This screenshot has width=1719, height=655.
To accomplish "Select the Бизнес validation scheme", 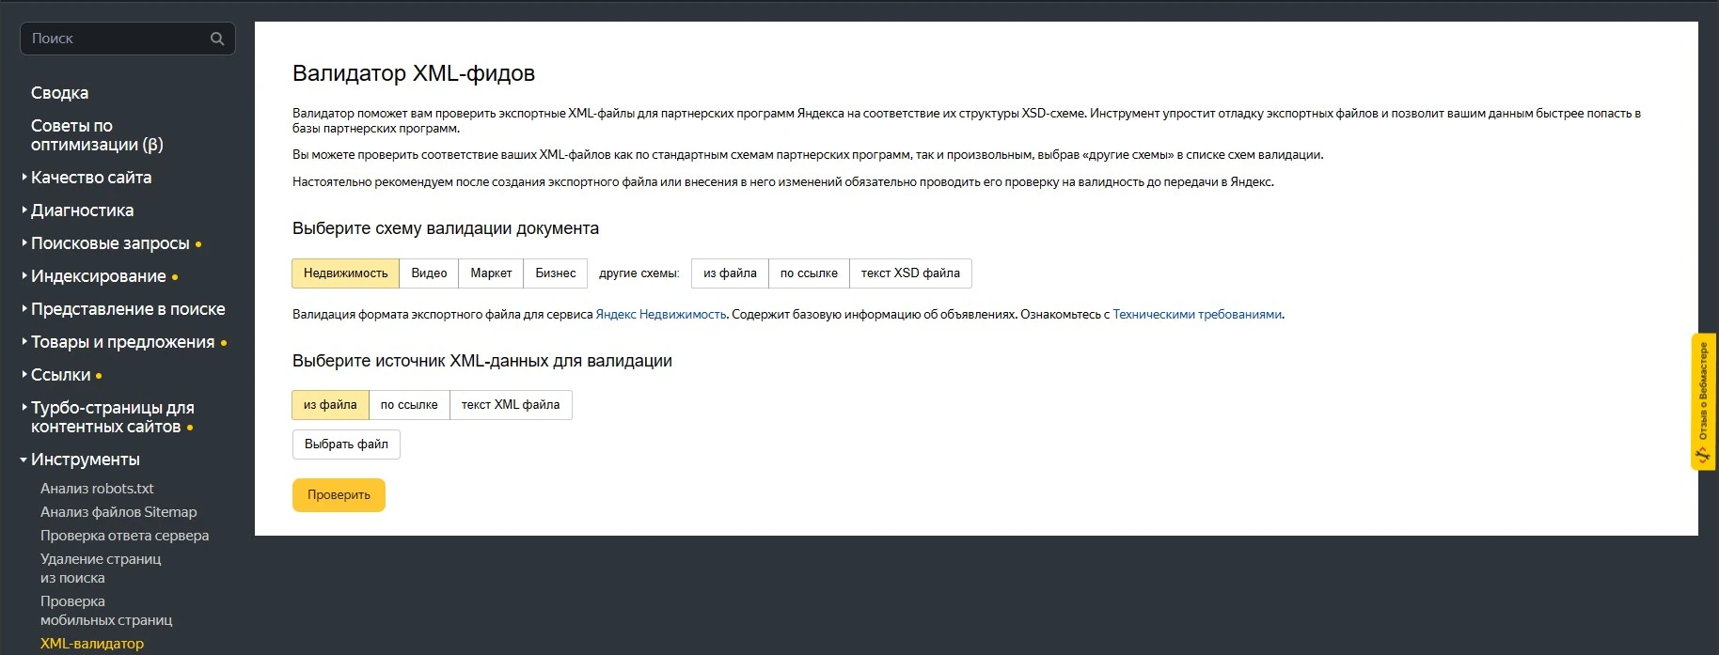I will tap(556, 273).
